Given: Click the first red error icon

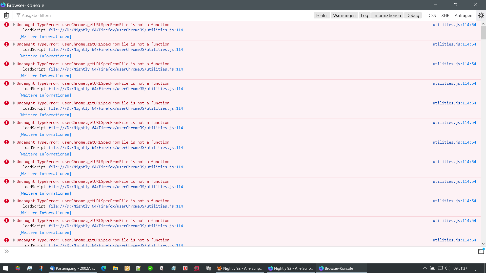Looking at the screenshot, I should (x=7, y=25).
